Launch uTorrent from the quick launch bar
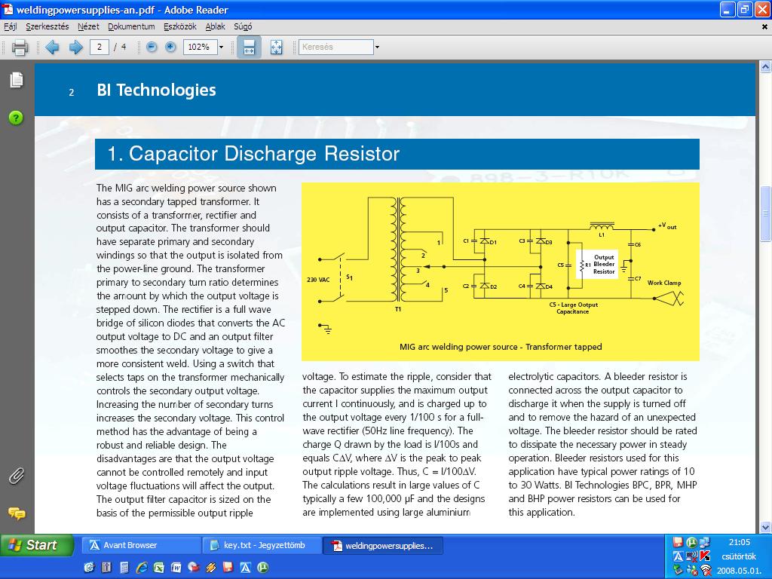 click(x=263, y=568)
